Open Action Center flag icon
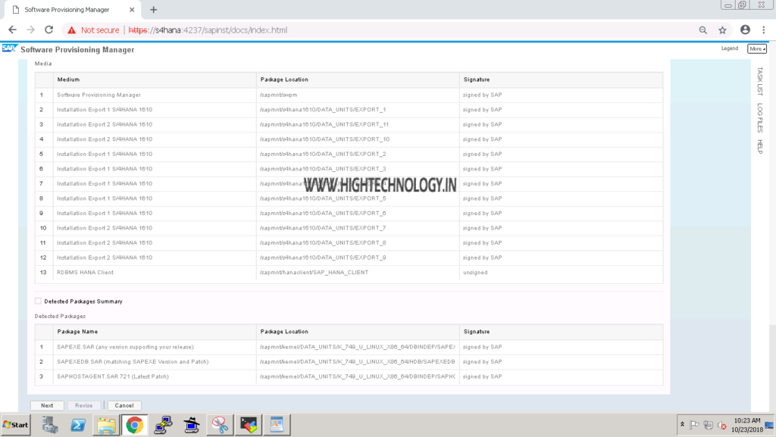776x437 pixels. coord(694,425)
